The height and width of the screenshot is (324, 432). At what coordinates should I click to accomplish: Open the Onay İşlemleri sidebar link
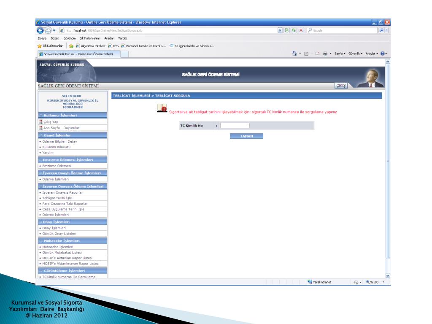click(54, 228)
